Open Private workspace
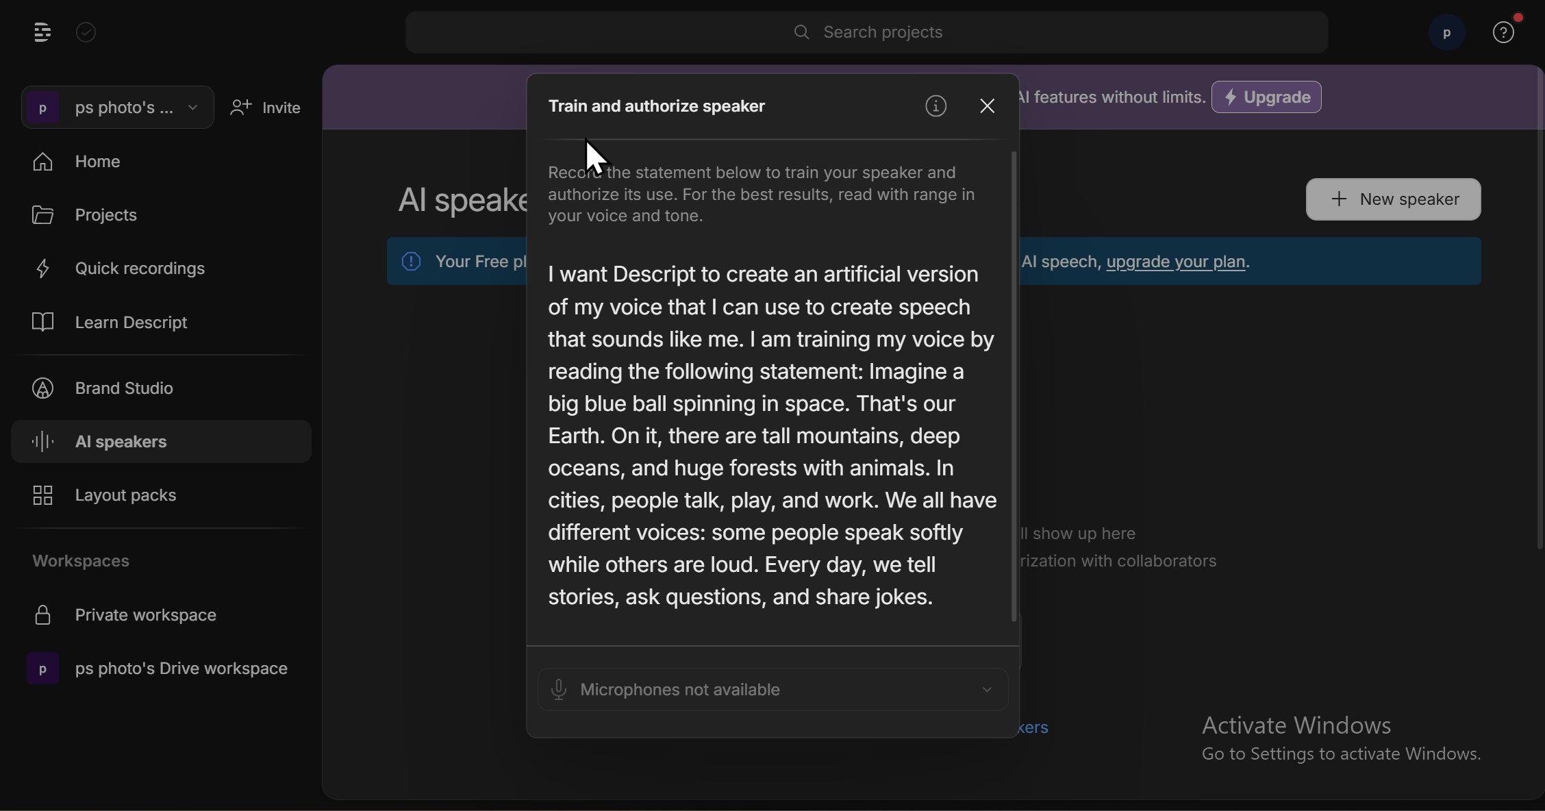Viewport: 1545px width, 811px height. [161, 615]
